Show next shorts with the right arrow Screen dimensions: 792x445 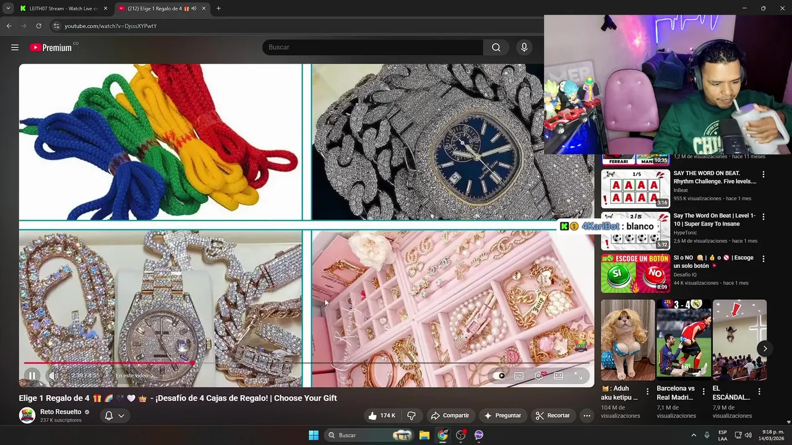765,349
